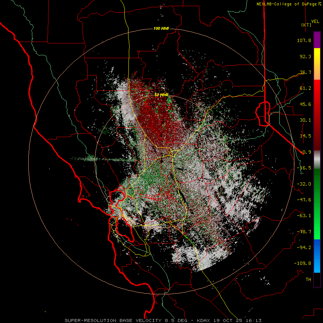Select the -47.6 legend value
The width and height of the screenshot is (323, 323).
(304, 200)
